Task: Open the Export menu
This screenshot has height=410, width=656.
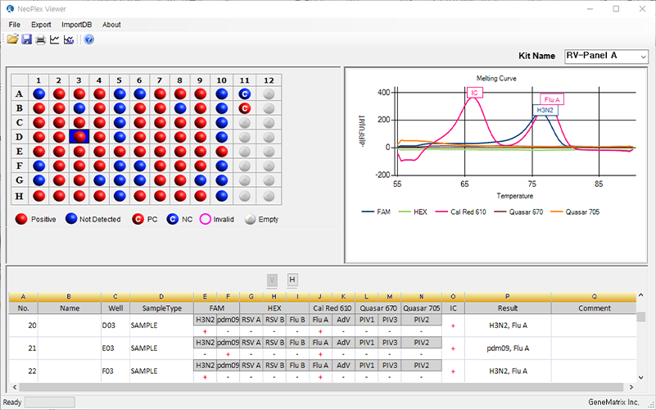Action: [x=41, y=25]
